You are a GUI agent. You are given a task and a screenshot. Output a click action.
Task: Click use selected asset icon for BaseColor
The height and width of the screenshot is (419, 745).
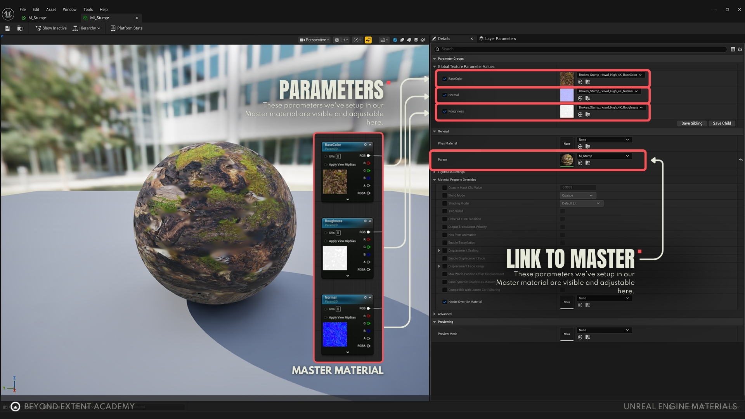tap(580, 82)
